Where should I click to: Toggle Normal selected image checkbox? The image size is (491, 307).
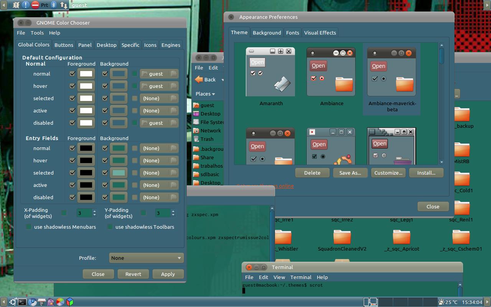coord(135,98)
